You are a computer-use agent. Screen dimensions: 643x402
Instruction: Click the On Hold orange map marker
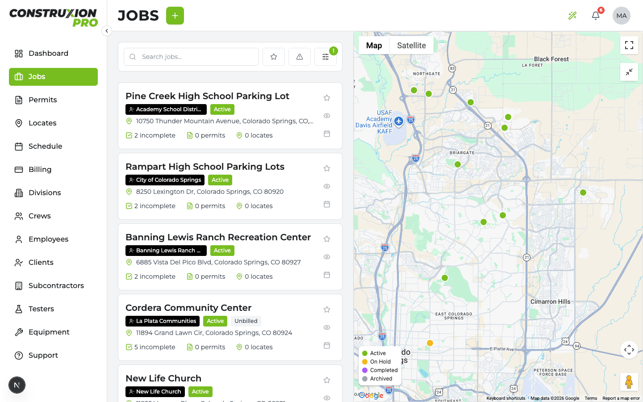pyautogui.click(x=430, y=343)
